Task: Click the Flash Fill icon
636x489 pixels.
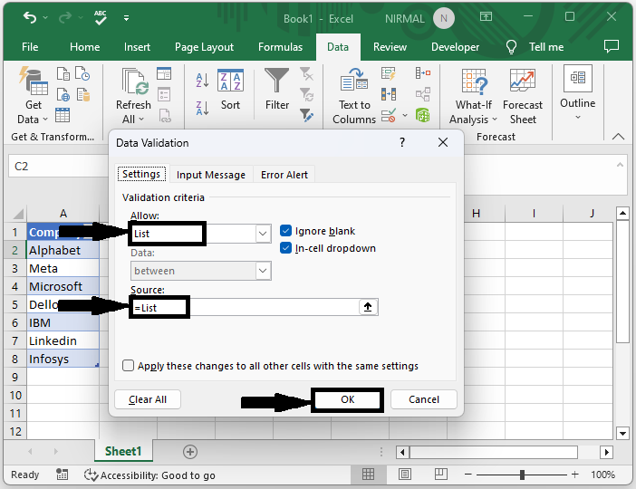Action: tap(389, 73)
